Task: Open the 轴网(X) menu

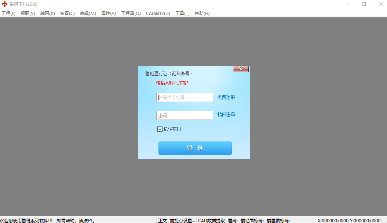Action: click(x=48, y=14)
